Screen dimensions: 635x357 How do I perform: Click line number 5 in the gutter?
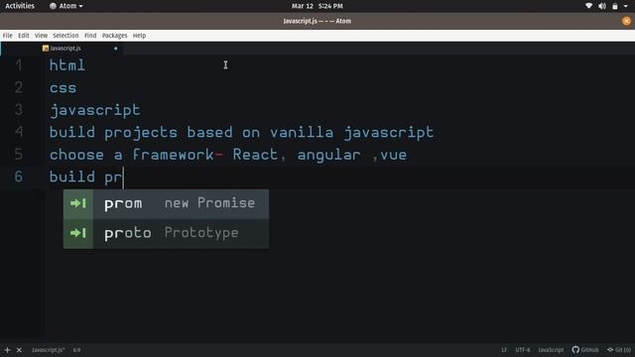[x=19, y=155]
